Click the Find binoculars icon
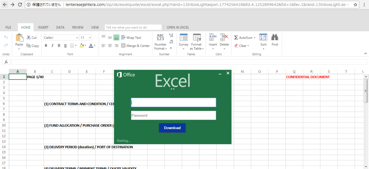 point(275,37)
